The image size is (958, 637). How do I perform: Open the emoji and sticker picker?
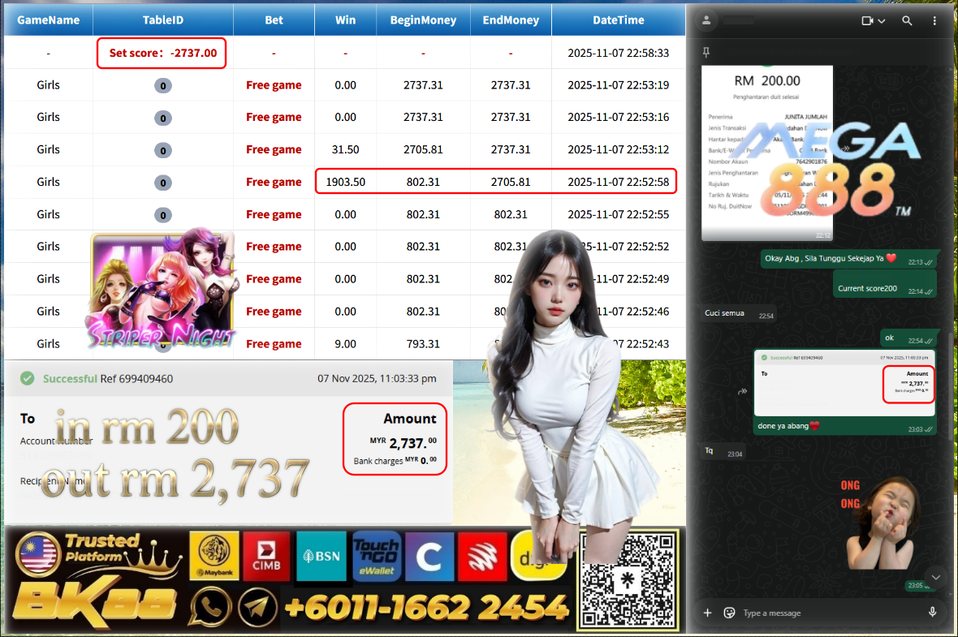click(x=729, y=613)
